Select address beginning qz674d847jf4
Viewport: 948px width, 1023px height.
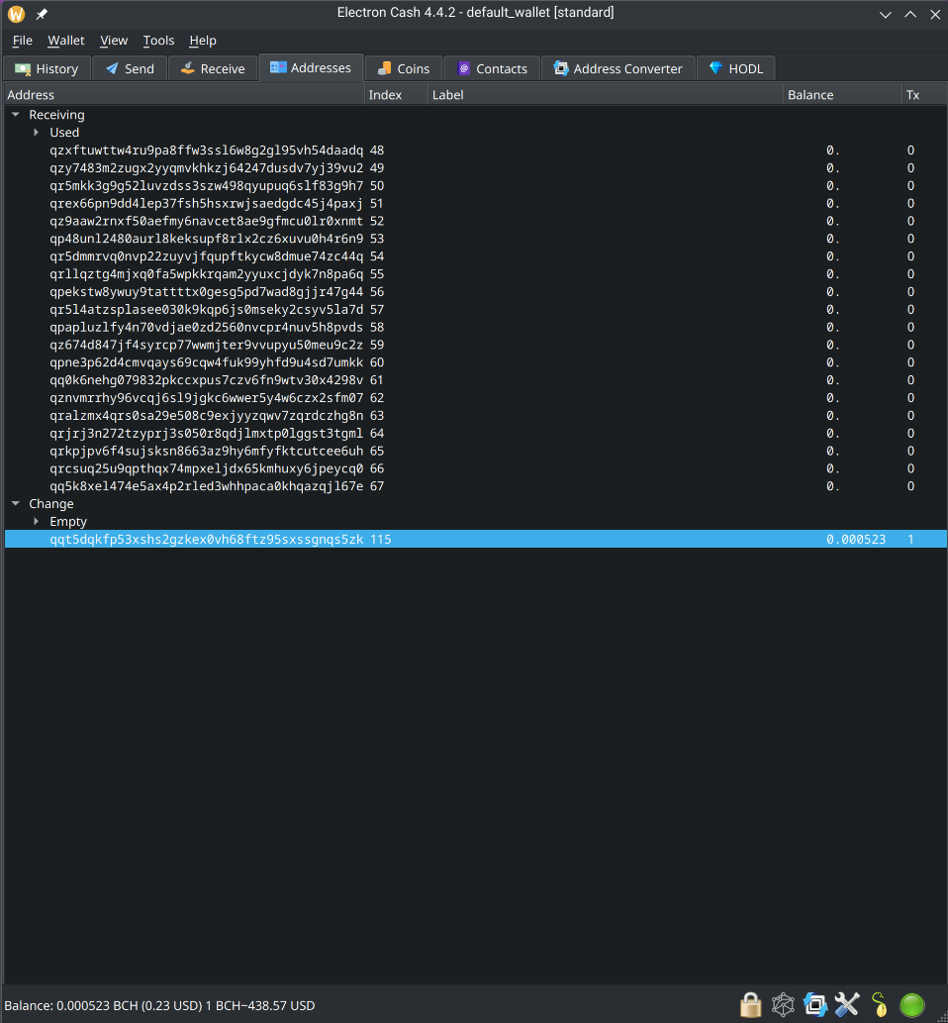(475, 345)
